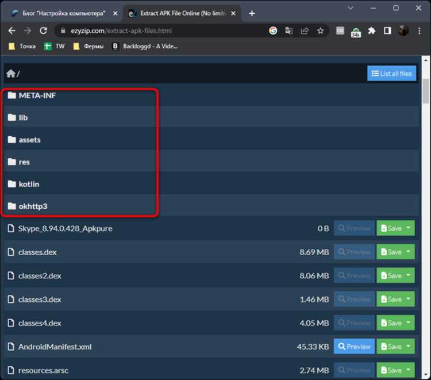Click the lock icon in address bar
This screenshot has width=431, height=380.
(63, 30)
